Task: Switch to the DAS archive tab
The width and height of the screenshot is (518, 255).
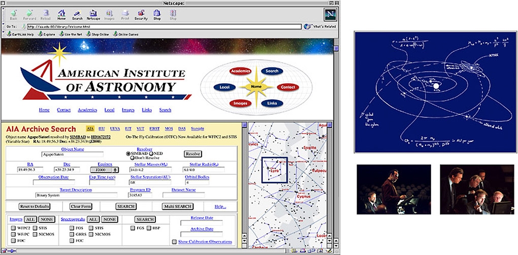Action: coord(182,129)
